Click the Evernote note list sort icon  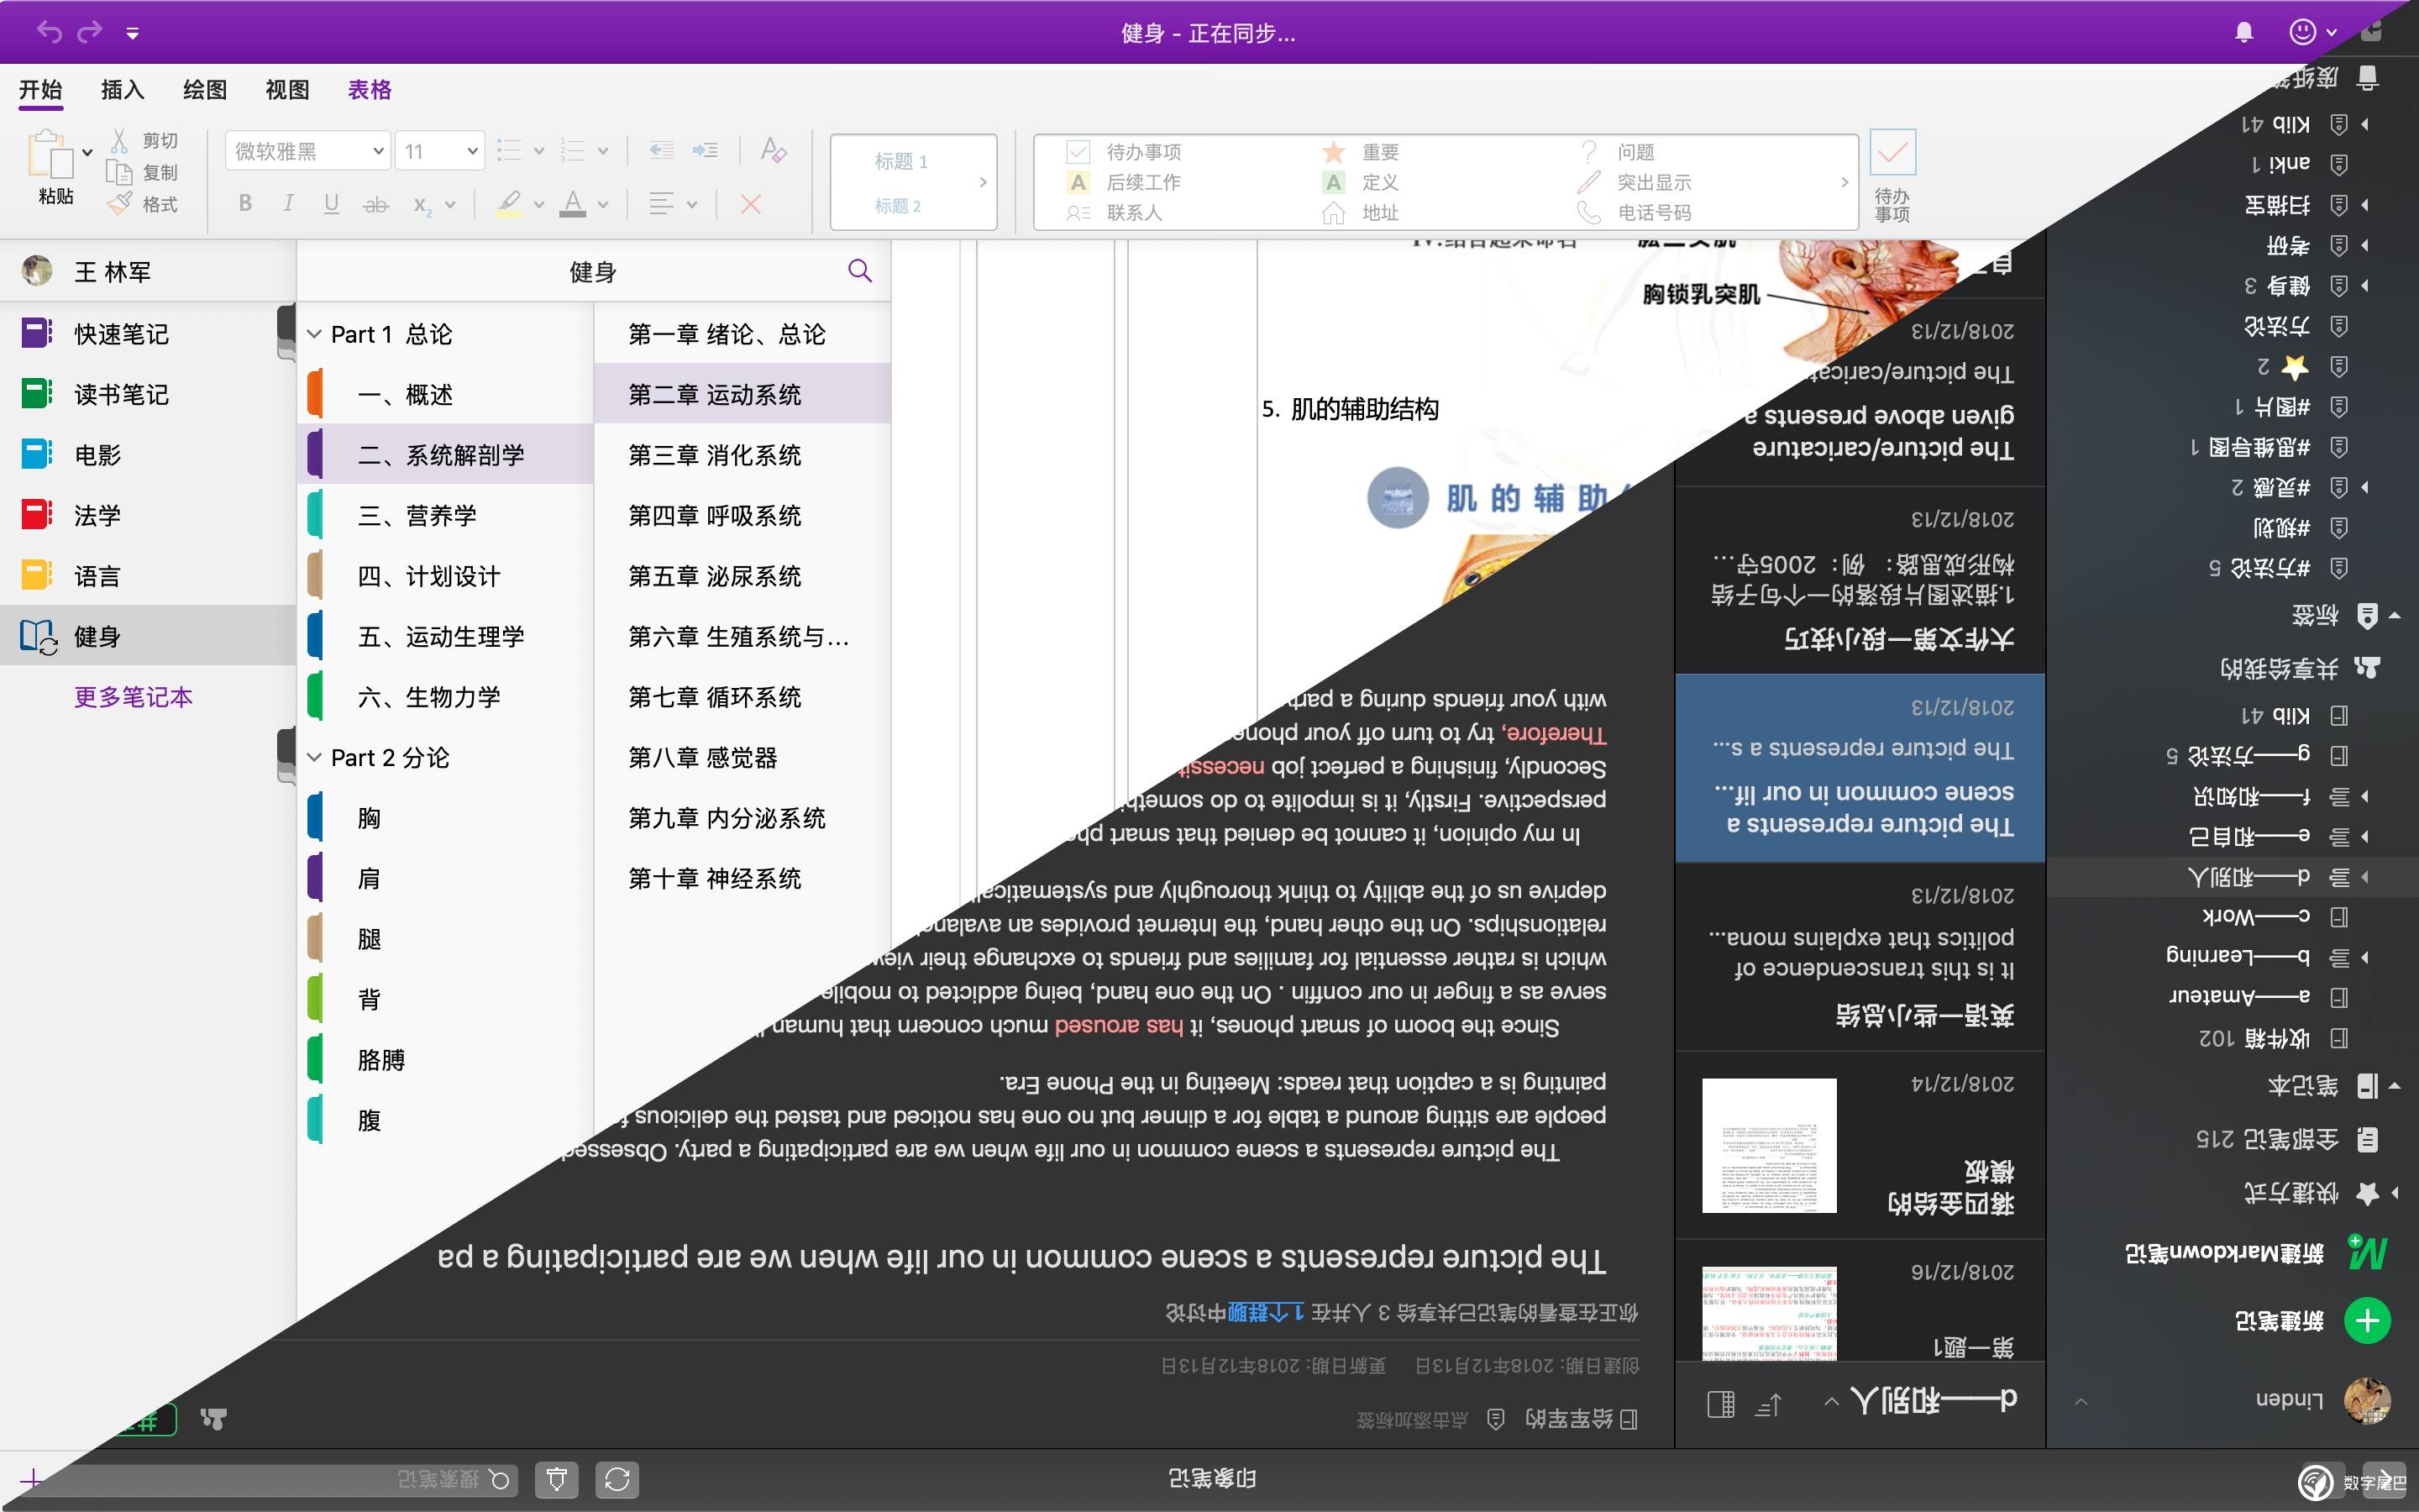pos(1768,1405)
